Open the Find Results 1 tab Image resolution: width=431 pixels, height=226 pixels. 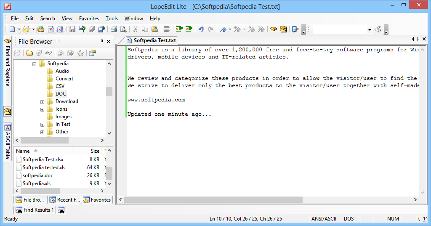click(35, 210)
